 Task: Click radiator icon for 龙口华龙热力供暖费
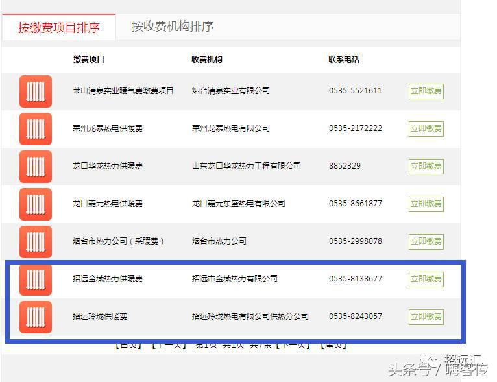36,167
